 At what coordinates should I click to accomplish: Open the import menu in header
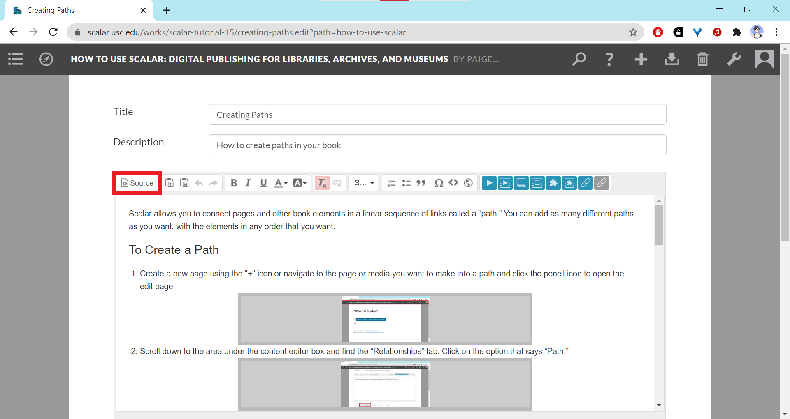pos(671,59)
